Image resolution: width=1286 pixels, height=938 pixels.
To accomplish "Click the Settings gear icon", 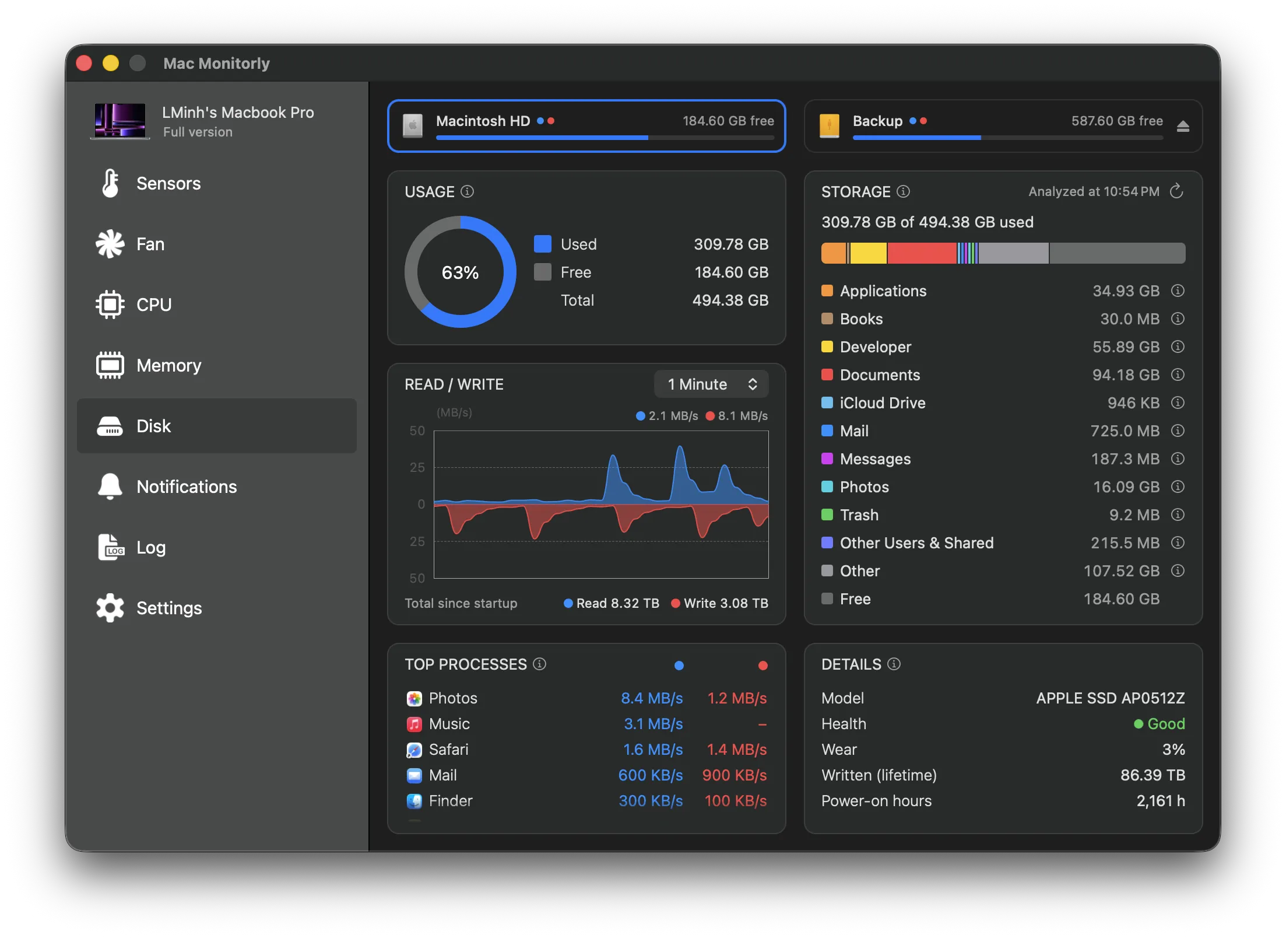I will point(110,608).
